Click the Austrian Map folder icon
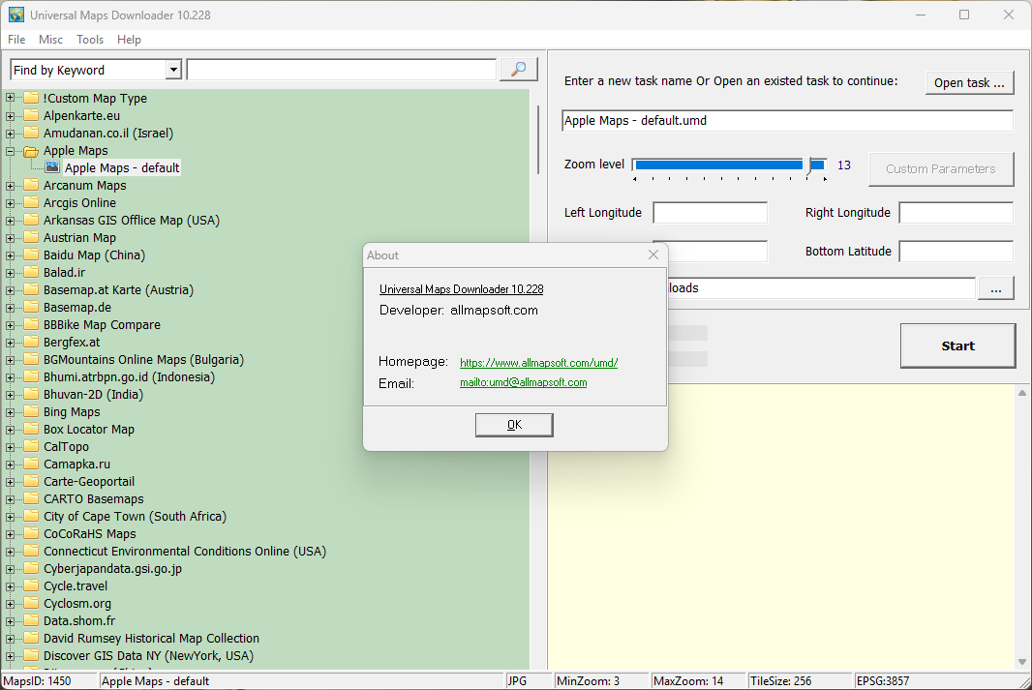This screenshot has height=690, width=1032. pos(31,237)
